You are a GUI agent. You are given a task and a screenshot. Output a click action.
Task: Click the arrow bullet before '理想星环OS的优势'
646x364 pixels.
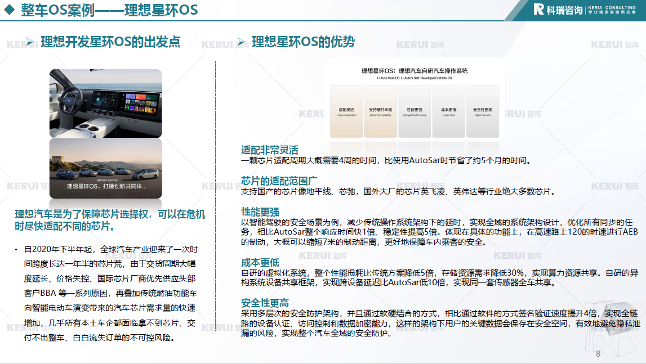click(241, 42)
